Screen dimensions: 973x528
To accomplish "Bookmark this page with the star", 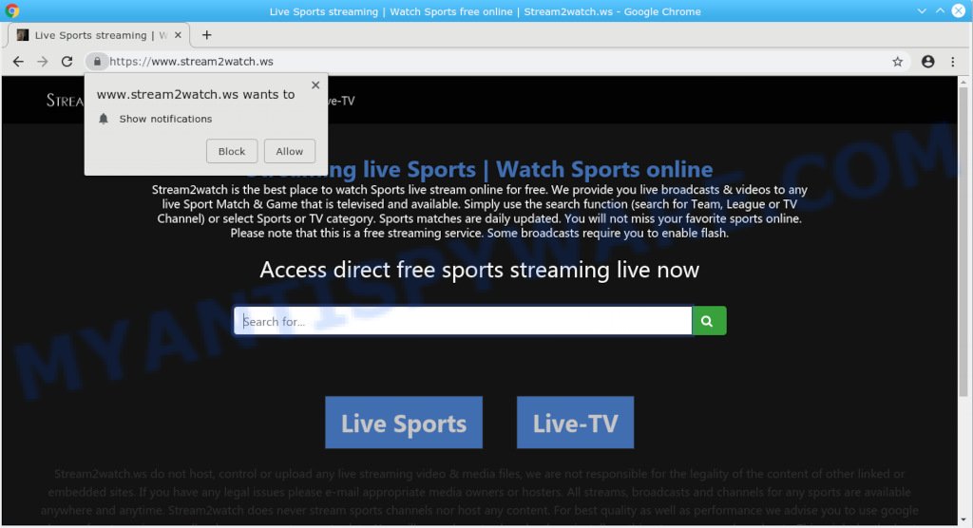I will pos(897,62).
